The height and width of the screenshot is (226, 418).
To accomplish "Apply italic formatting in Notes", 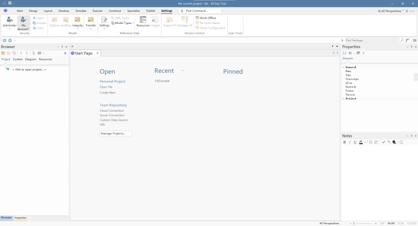I will click(x=350, y=142).
